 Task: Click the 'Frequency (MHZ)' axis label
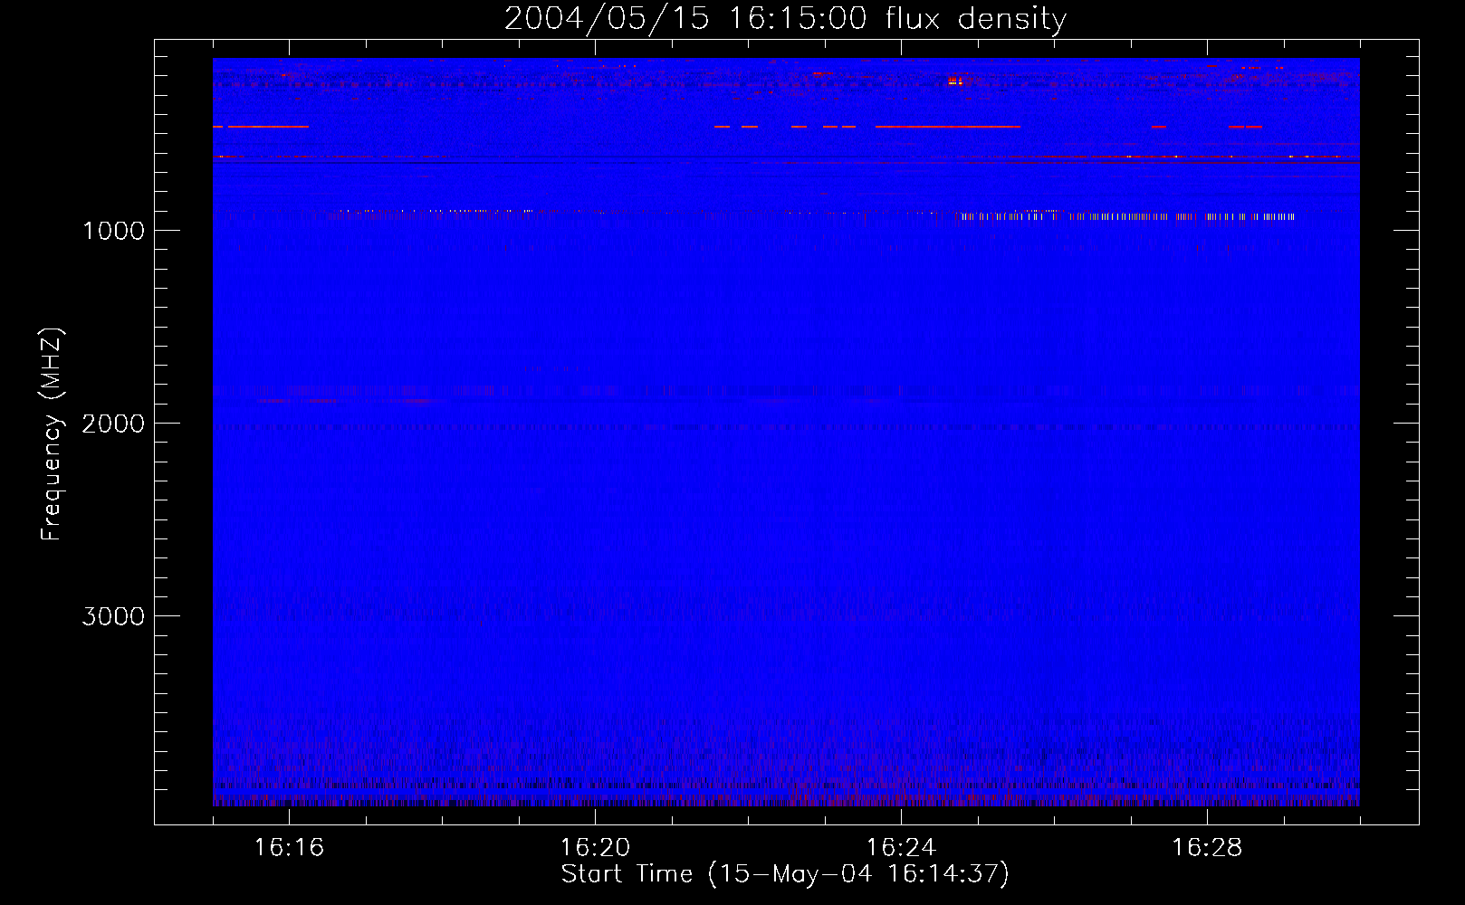click(x=53, y=434)
